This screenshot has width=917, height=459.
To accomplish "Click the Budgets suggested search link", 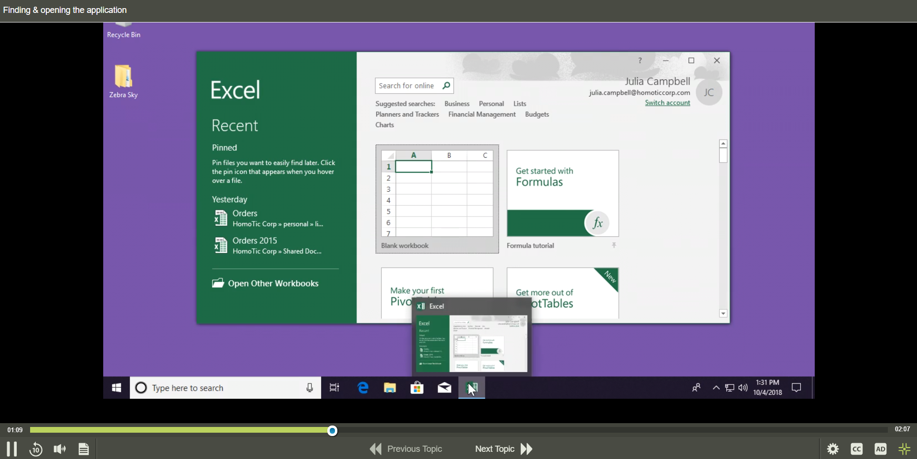I will 537,114.
